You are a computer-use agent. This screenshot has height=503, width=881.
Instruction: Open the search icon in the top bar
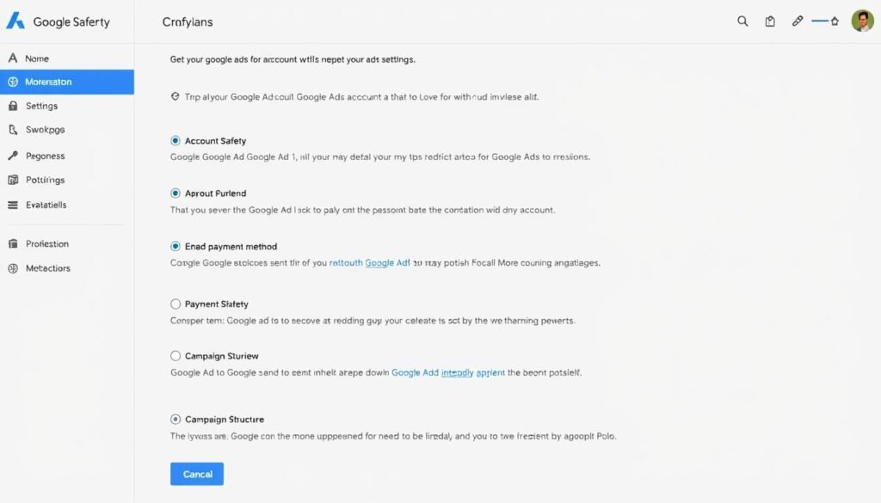pyautogui.click(x=742, y=21)
